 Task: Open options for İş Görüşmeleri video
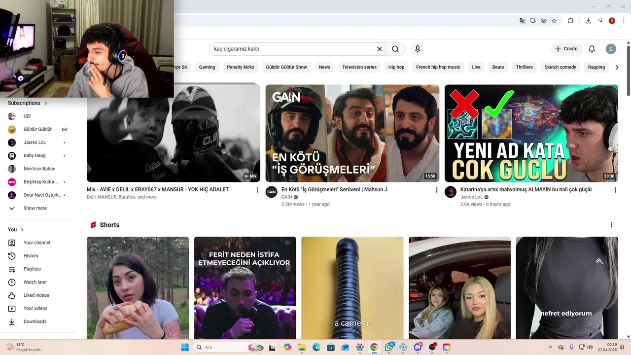436,190
